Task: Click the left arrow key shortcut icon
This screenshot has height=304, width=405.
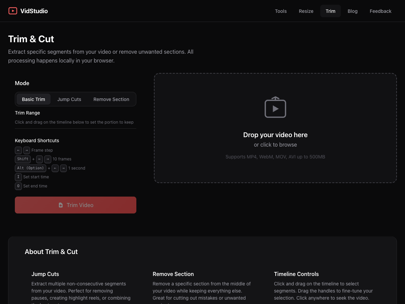Action: [x=18, y=150]
